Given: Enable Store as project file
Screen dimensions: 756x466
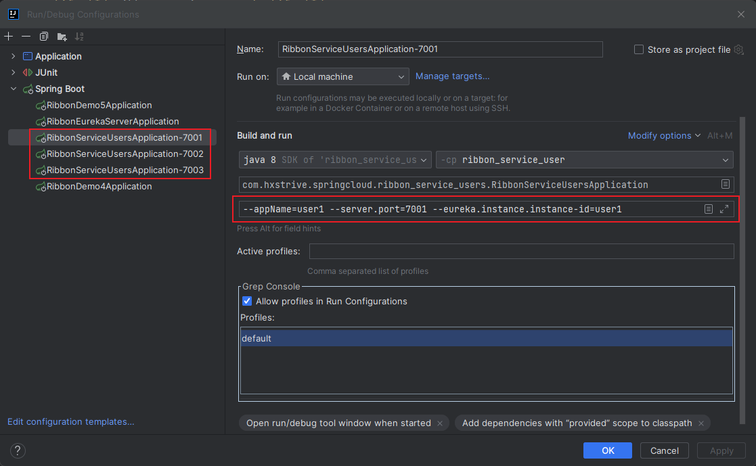Looking at the screenshot, I should pyautogui.click(x=639, y=49).
